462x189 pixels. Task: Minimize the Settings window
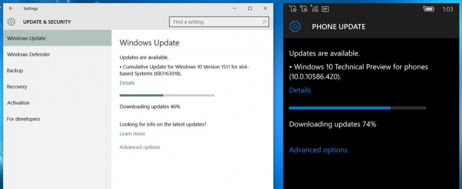click(x=235, y=9)
